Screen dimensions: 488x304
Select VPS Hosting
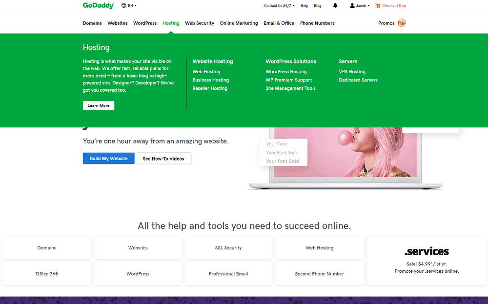(x=352, y=72)
